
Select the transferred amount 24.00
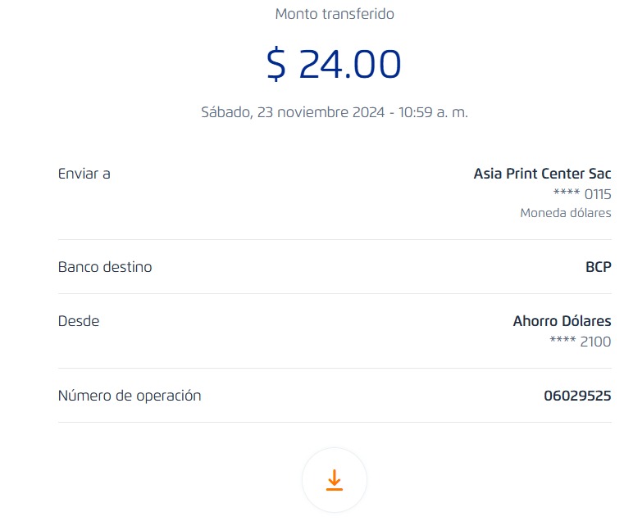[350, 65]
